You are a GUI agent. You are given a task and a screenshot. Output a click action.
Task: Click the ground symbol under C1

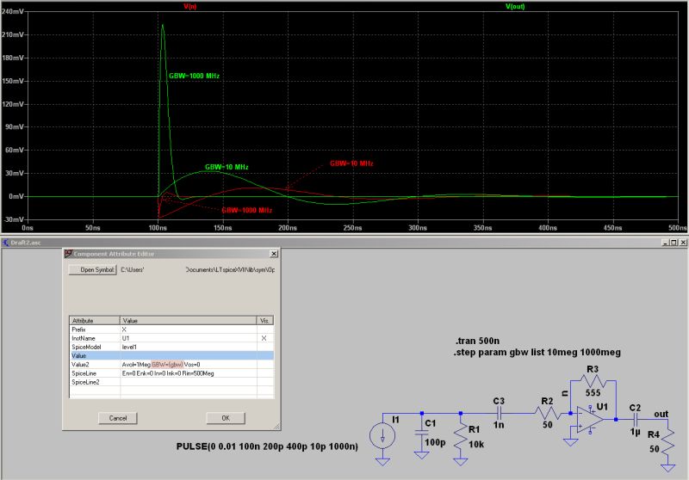[421, 455]
